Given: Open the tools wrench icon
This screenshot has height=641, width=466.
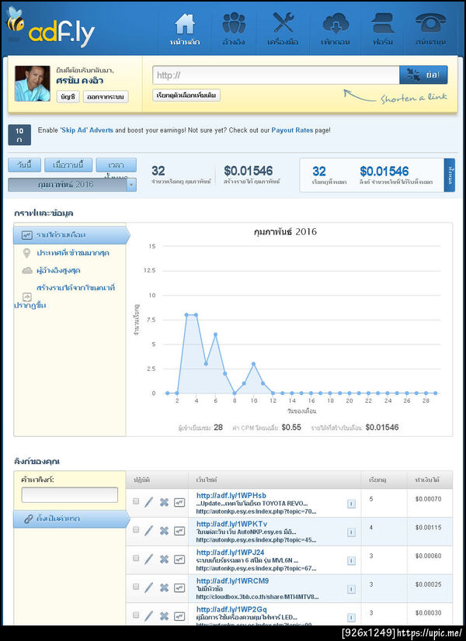Looking at the screenshot, I should [283, 23].
